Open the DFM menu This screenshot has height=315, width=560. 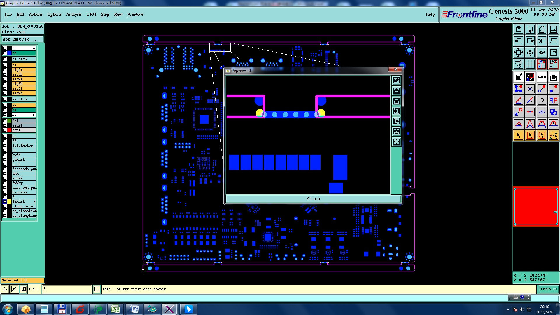tap(91, 14)
